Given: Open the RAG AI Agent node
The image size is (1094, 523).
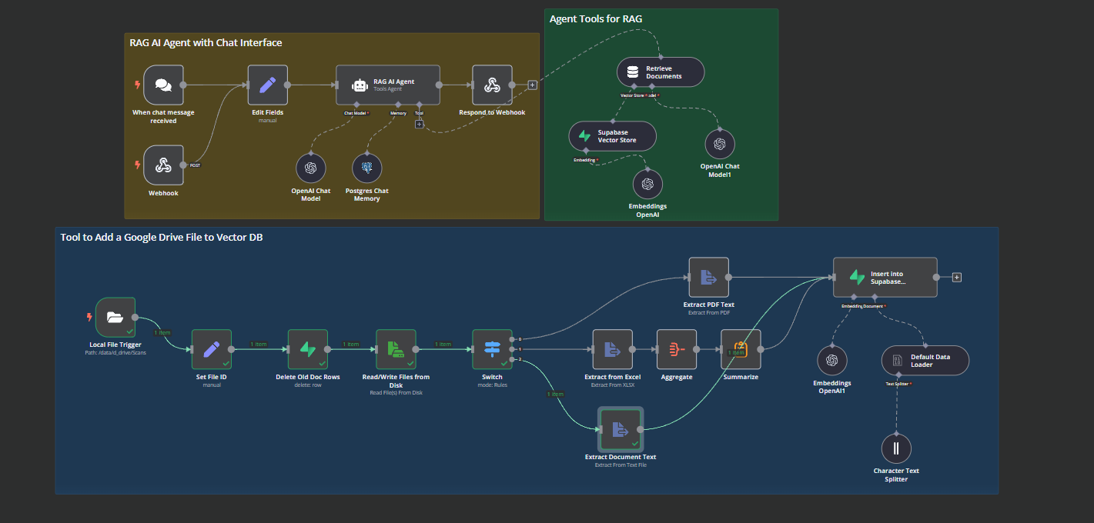Looking at the screenshot, I should coord(388,85).
